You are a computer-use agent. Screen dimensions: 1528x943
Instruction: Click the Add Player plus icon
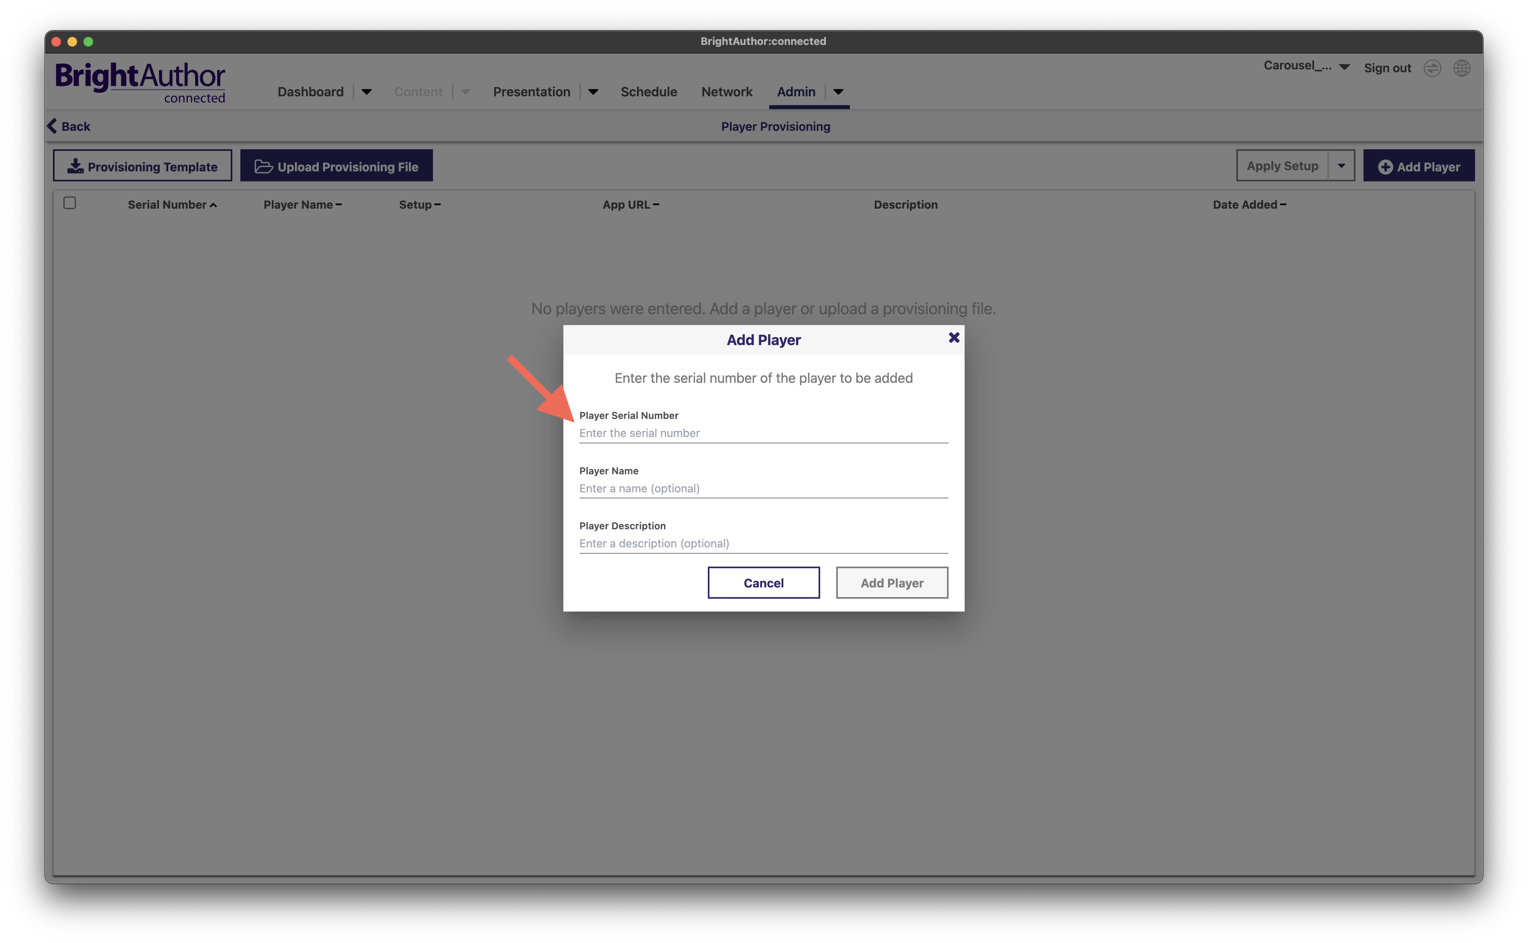tap(1385, 167)
